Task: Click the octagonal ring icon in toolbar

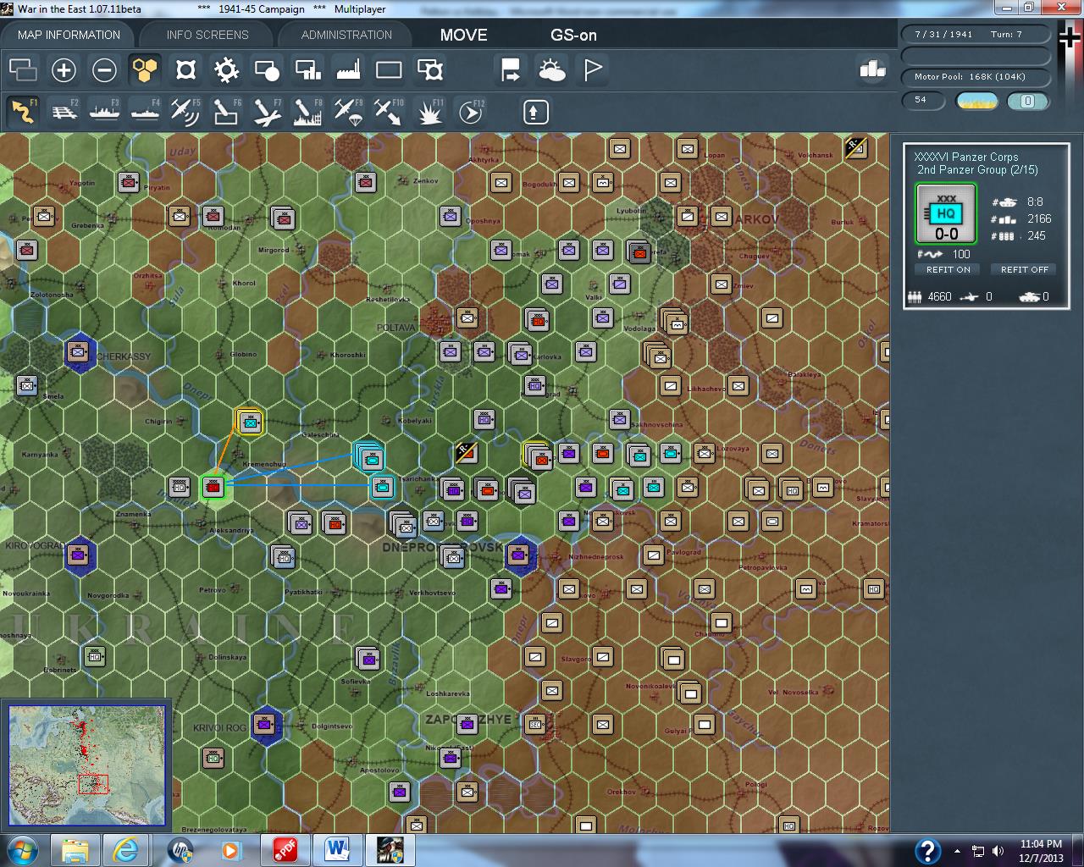Action: click(185, 70)
